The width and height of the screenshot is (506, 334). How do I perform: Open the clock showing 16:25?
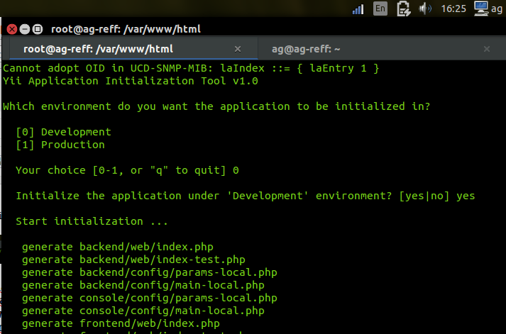click(x=453, y=9)
